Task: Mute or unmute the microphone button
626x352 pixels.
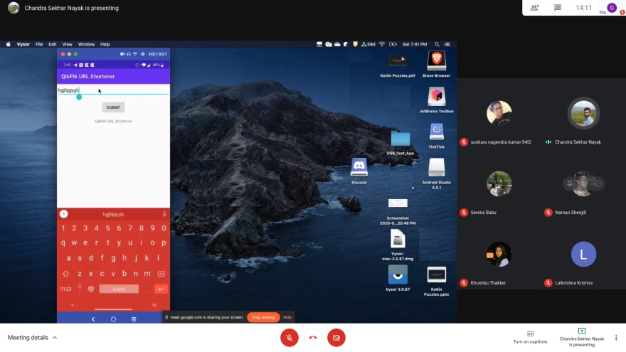Action: (x=289, y=338)
